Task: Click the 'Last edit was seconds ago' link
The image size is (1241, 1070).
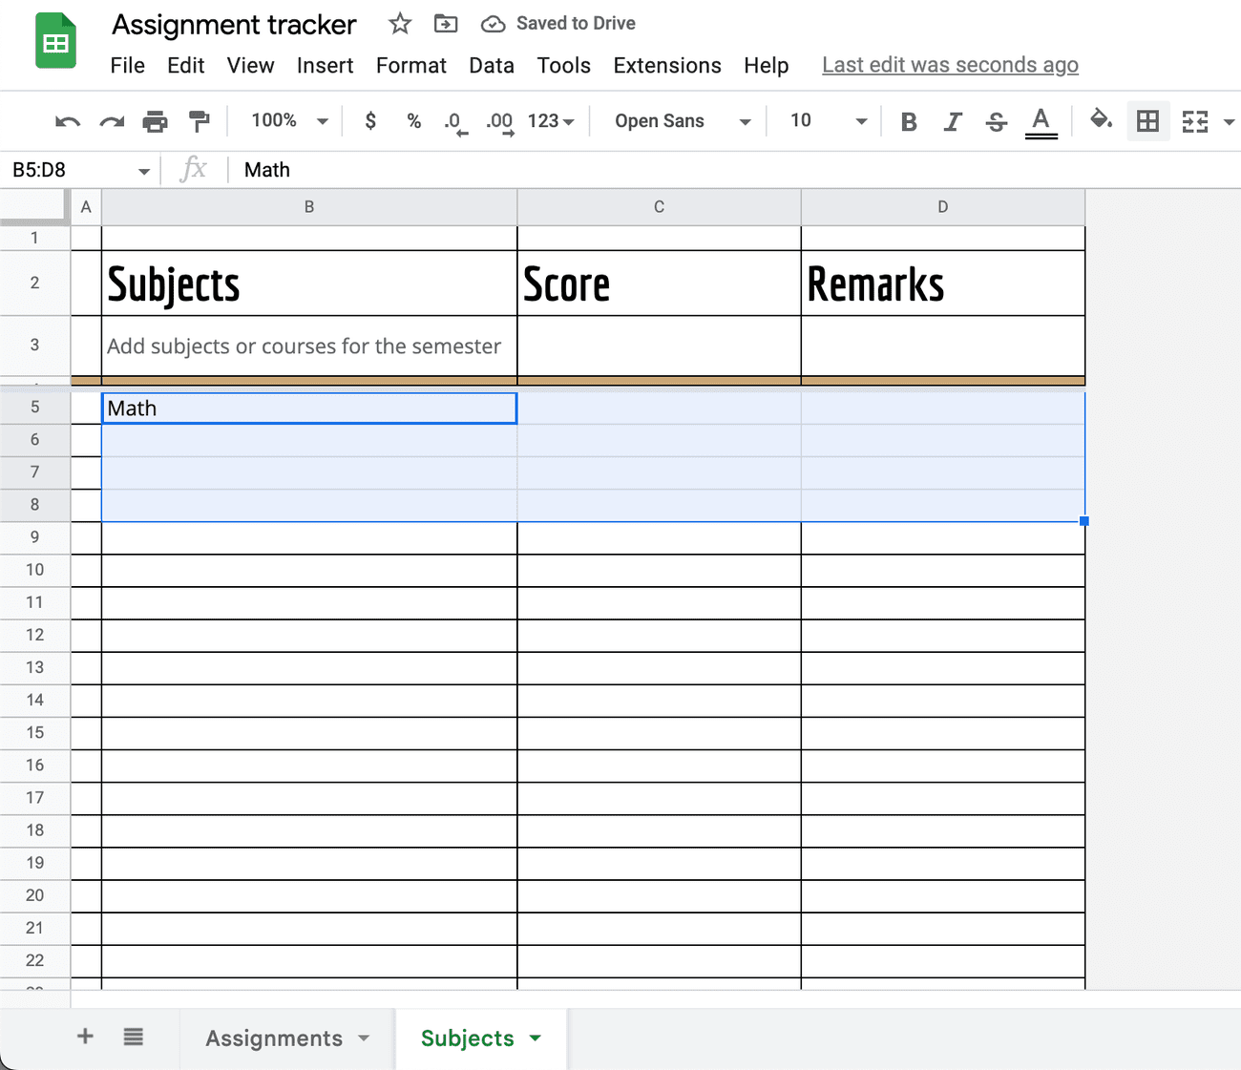Action: pos(950,65)
